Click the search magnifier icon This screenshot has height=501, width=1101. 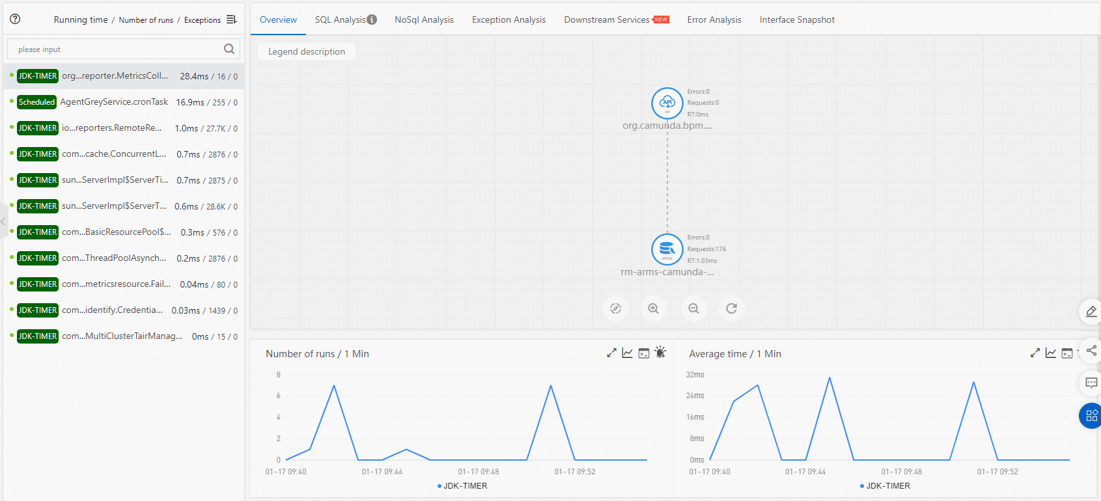(x=229, y=49)
